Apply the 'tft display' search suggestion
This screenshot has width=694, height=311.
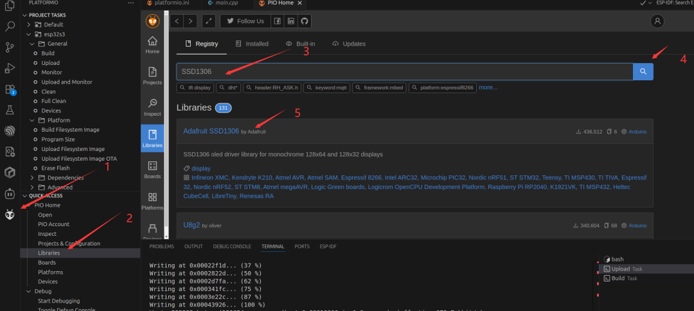point(195,87)
